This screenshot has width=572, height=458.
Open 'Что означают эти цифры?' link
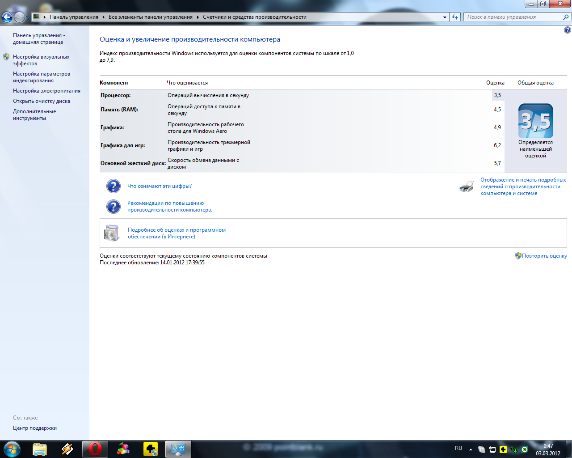160,186
